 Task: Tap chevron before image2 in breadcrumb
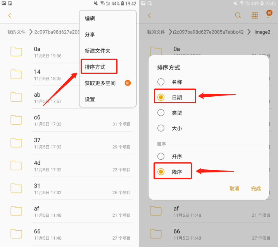(x=249, y=32)
